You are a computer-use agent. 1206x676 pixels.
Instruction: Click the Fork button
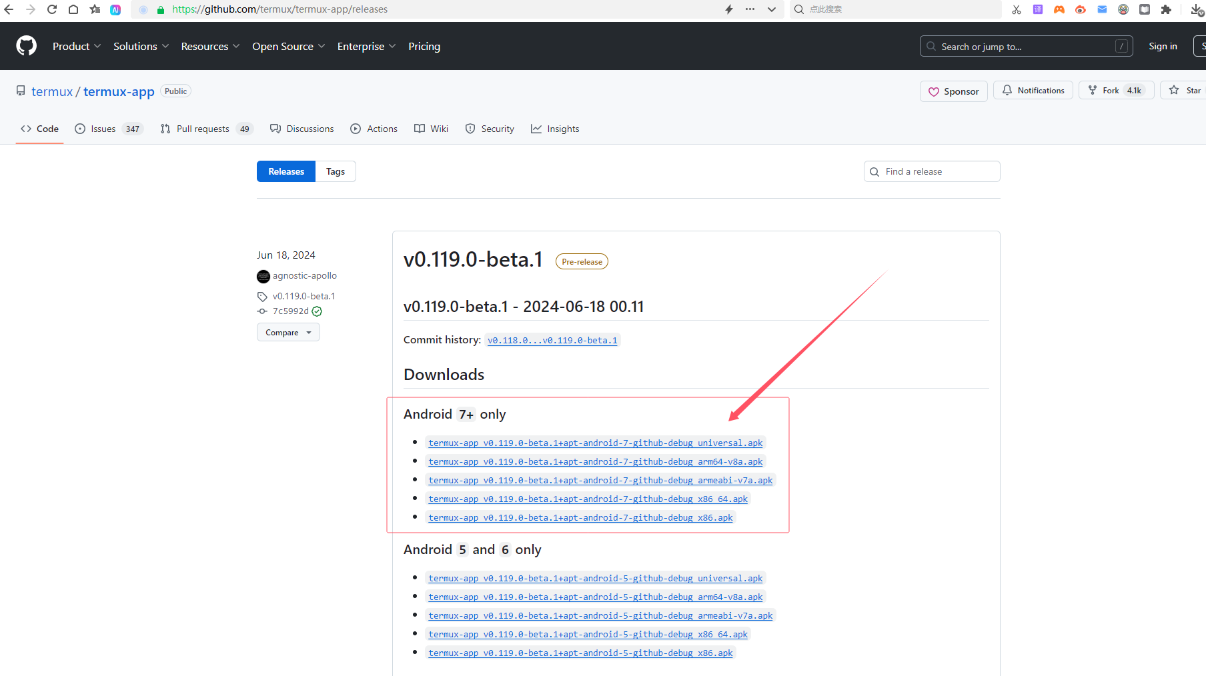(1115, 90)
